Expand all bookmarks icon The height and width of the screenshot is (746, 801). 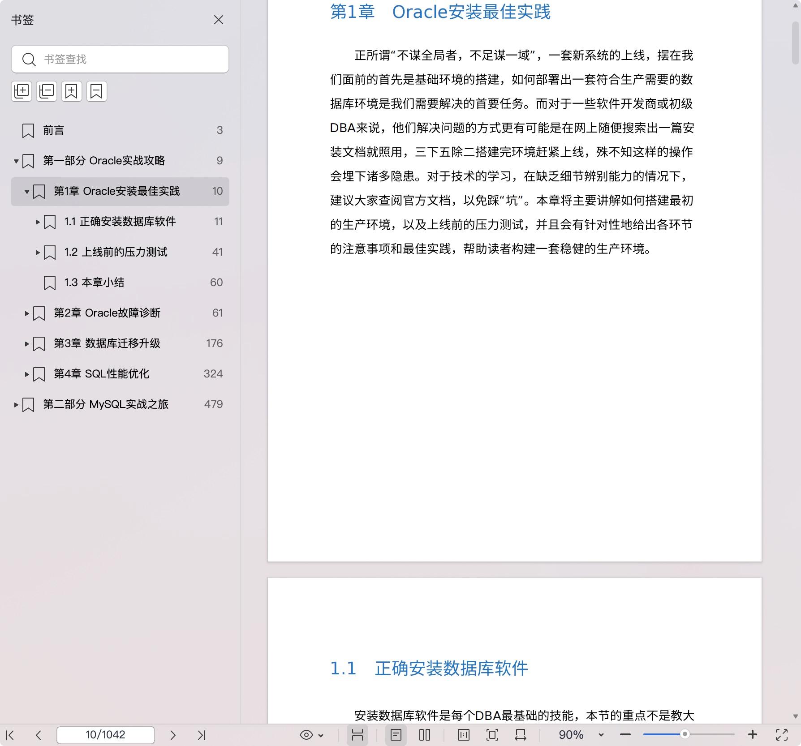pyautogui.click(x=22, y=91)
